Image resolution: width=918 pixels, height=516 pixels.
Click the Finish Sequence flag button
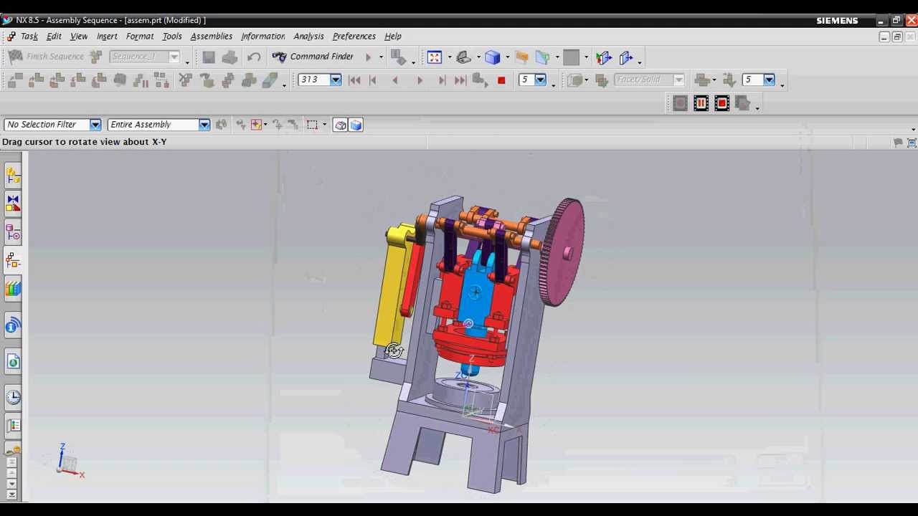[47, 57]
